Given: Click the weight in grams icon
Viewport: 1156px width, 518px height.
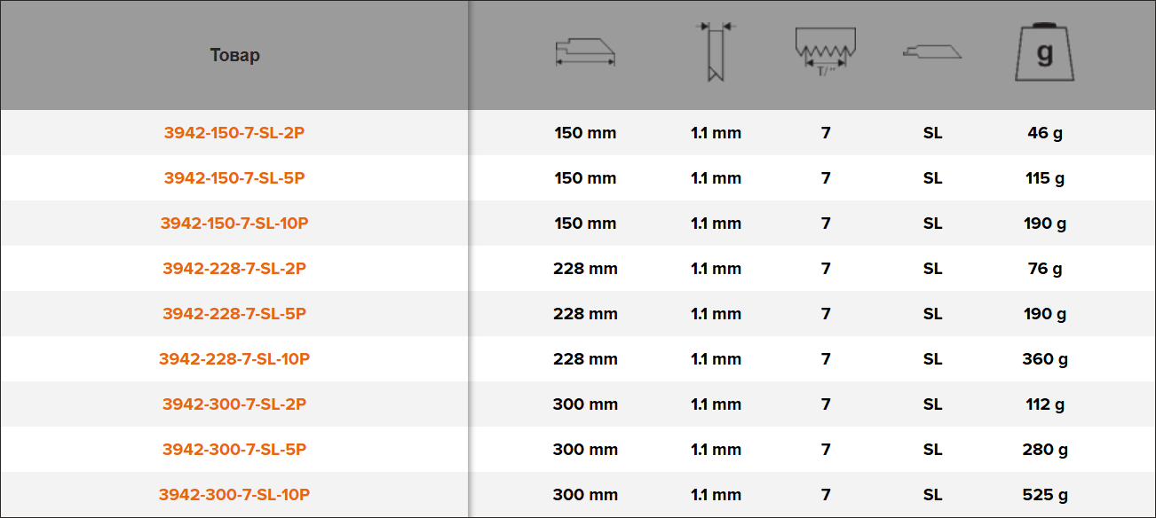Looking at the screenshot, I should click(x=1045, y=52).
